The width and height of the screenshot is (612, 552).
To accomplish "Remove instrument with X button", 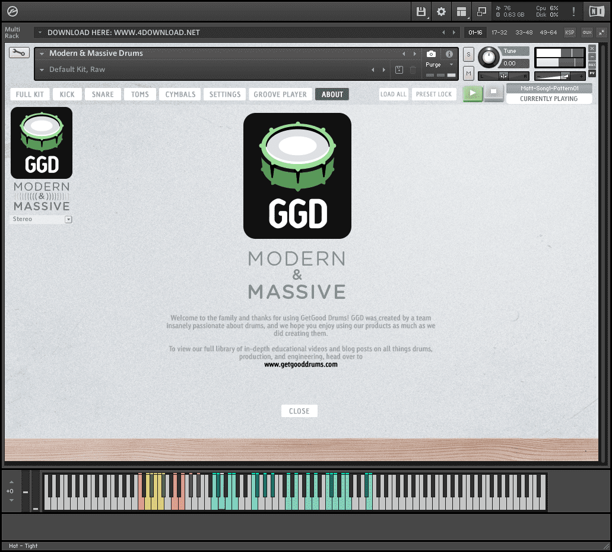I will coord(592,49).
